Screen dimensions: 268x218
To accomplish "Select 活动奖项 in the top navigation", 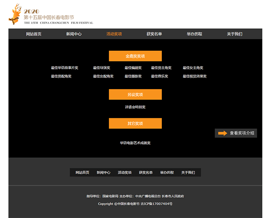I will click(x=114, y=34).
